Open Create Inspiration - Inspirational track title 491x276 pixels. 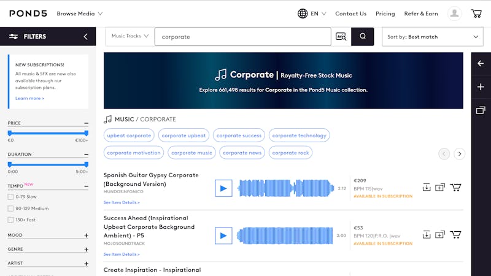coord(152,270)
